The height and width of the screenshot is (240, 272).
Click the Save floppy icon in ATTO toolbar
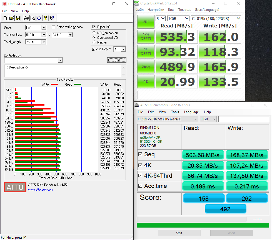(18, 18)
